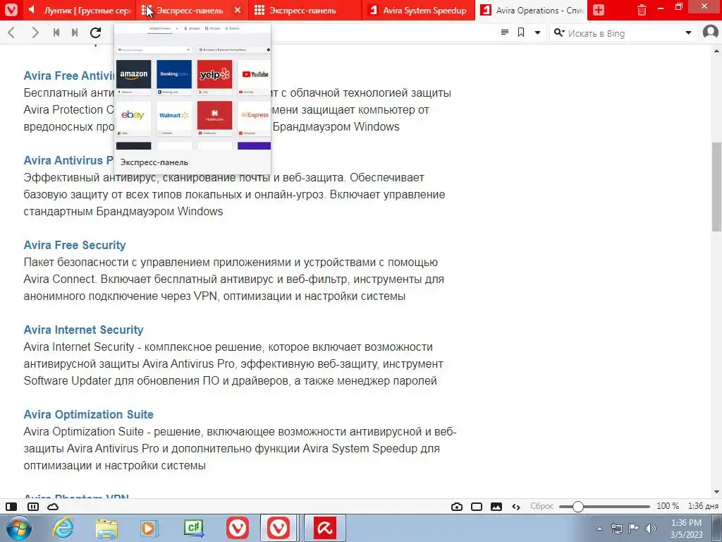
Task: Open the Vivaldi menu logo button
Action: point(11,10)
